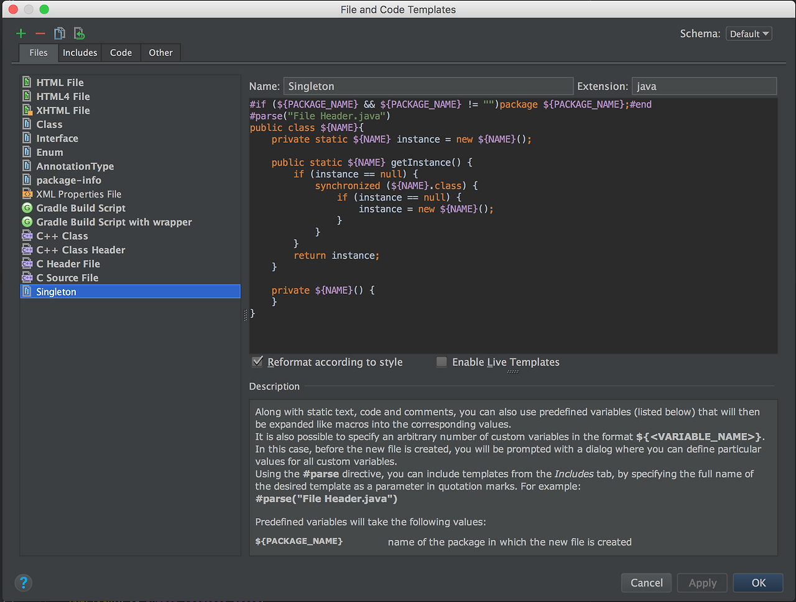The image size is (796, 602).
Task: Click the Reset to Default icon
Action: [79, 34]
